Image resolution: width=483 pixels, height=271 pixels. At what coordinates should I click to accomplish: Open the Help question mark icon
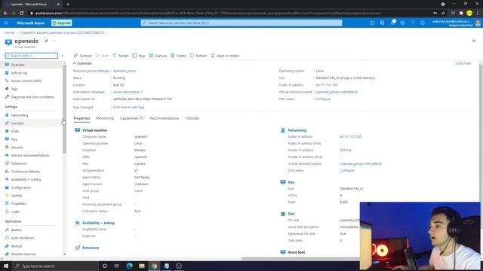coord(413,23)
